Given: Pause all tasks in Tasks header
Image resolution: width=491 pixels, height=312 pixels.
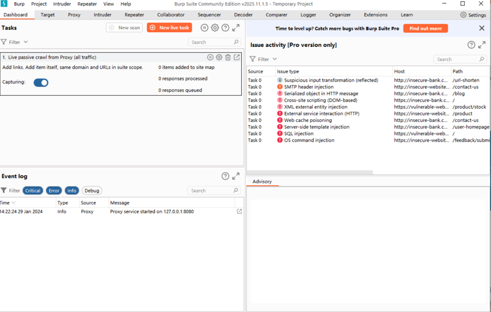Looking at the screenshot, I should click(204, 28).
